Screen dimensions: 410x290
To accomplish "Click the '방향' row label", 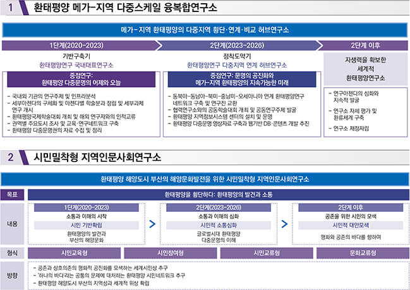I will (x=12, y=275).
